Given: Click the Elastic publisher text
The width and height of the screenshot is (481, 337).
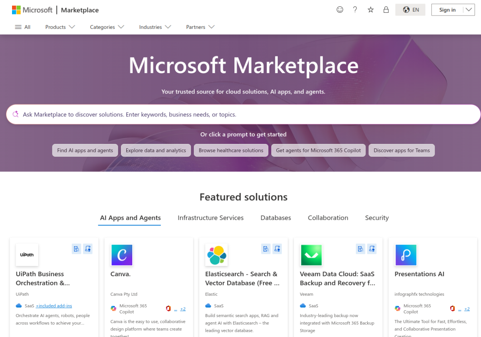Looking at the screenshot, I should click(211, 294).
